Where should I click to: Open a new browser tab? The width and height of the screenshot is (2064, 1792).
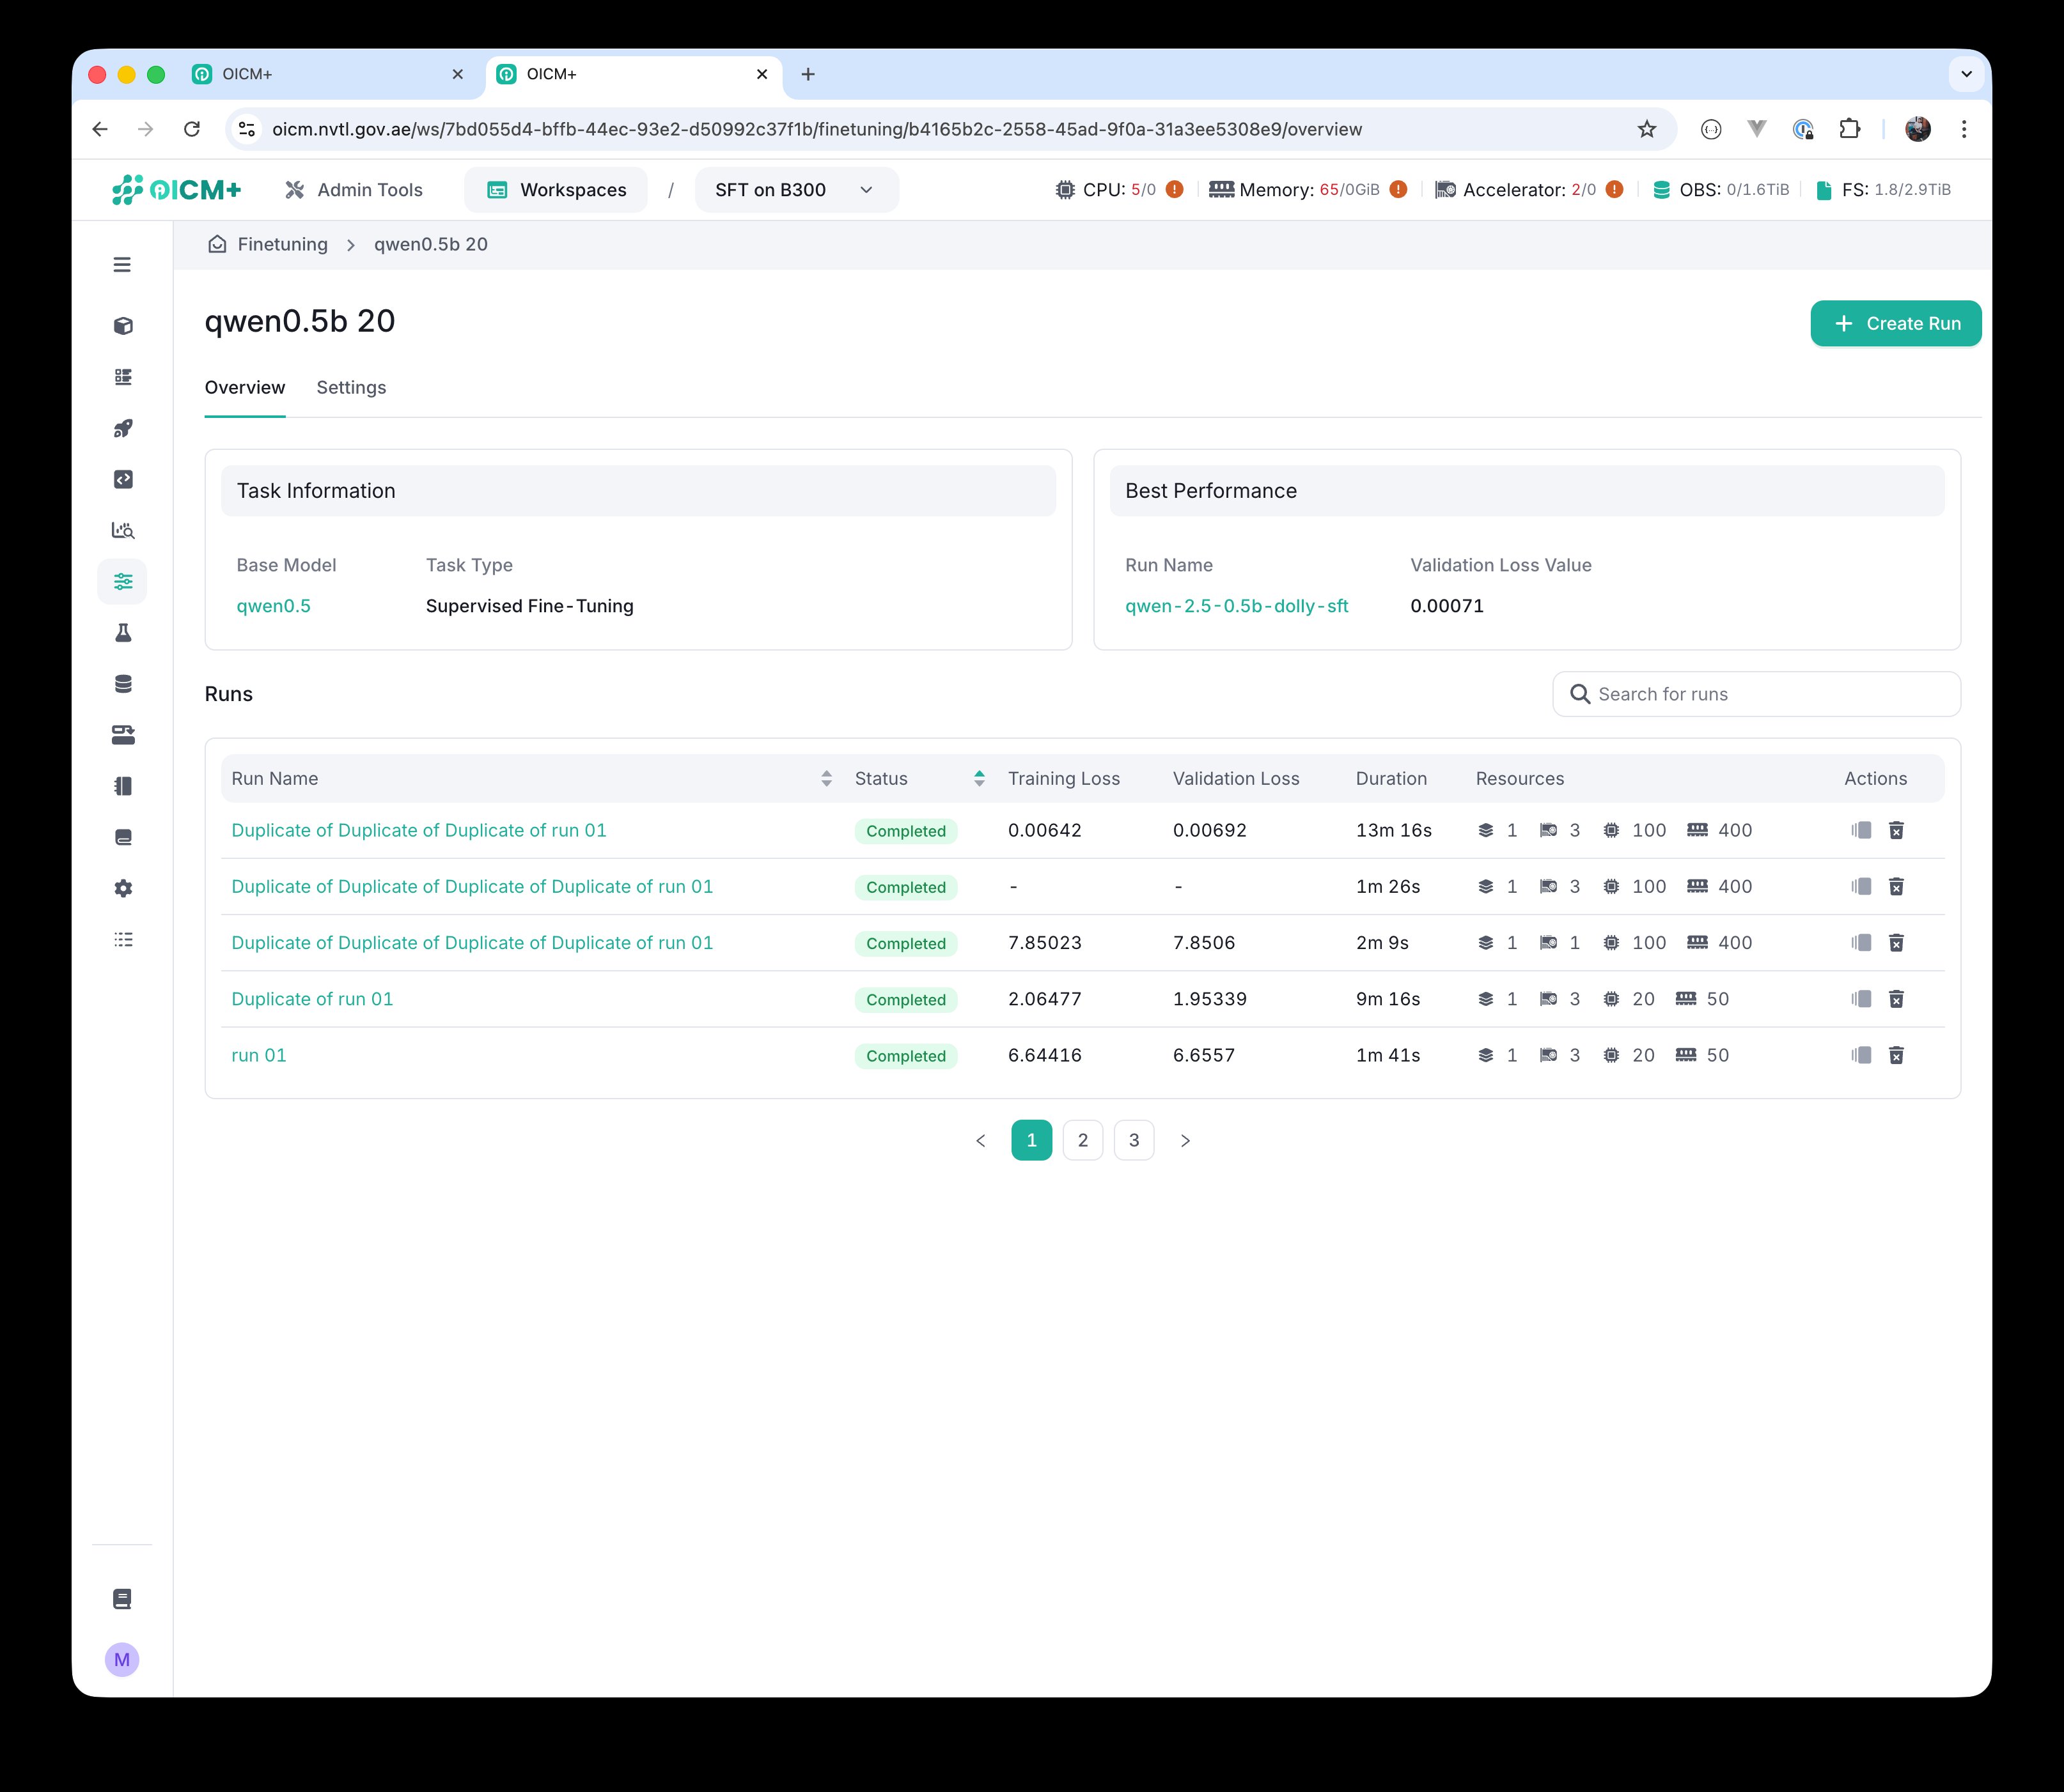pyautogui.click(x=808, y=74)
